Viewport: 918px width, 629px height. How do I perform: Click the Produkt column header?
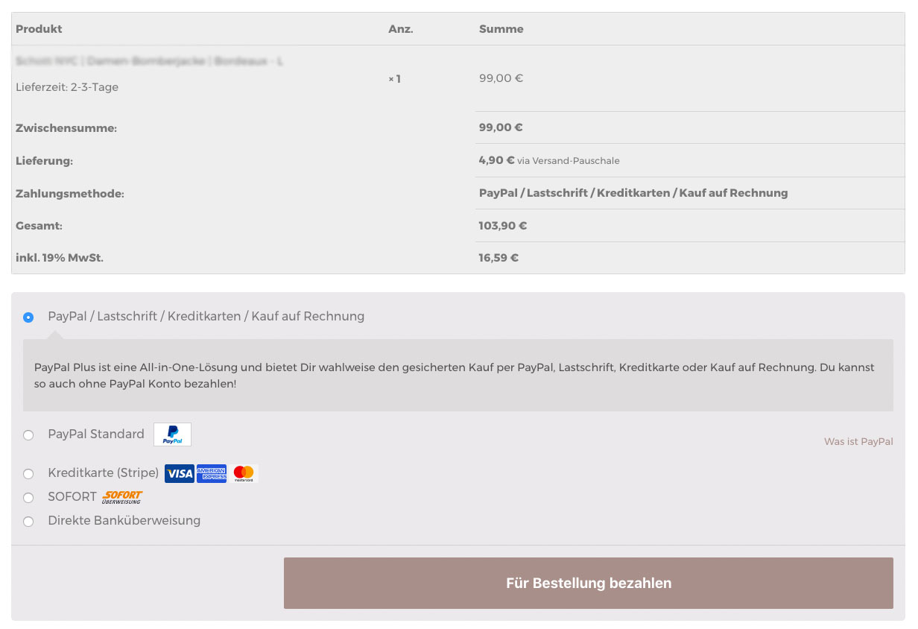[x=39, y=29]
